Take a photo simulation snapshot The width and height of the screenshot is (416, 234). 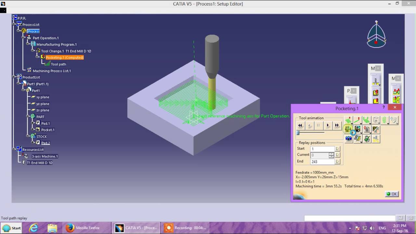(x=348, y=138)
